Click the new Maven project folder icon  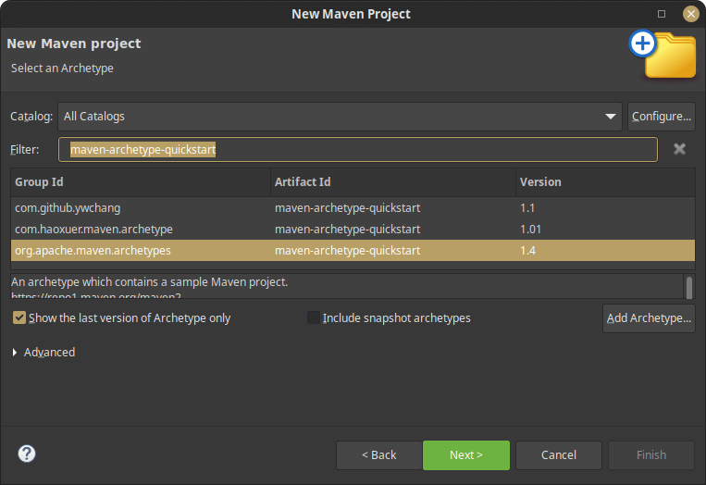point(663,55)
